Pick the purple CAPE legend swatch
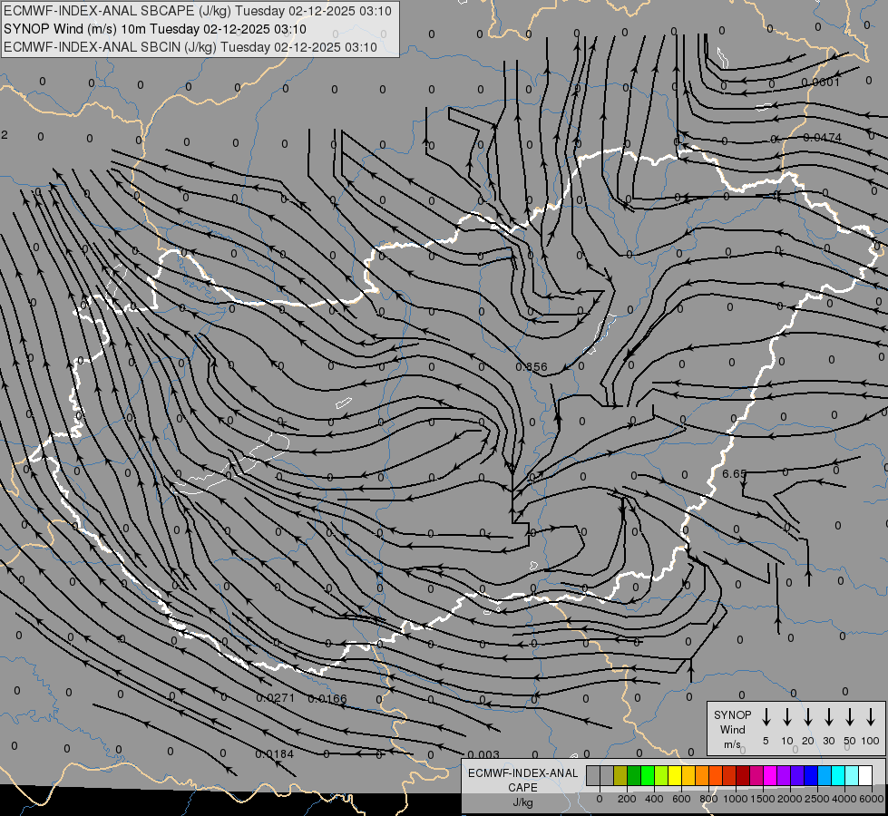Screen dimensions: 888x816 click(x=784, y=775)
